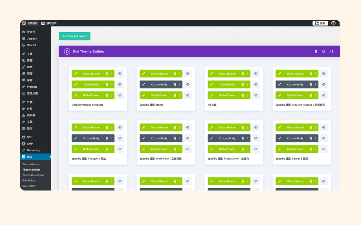Toggle Global Header visibility in Default Website Template
This screenshot has height=225, width=361.
pos(120,74)
